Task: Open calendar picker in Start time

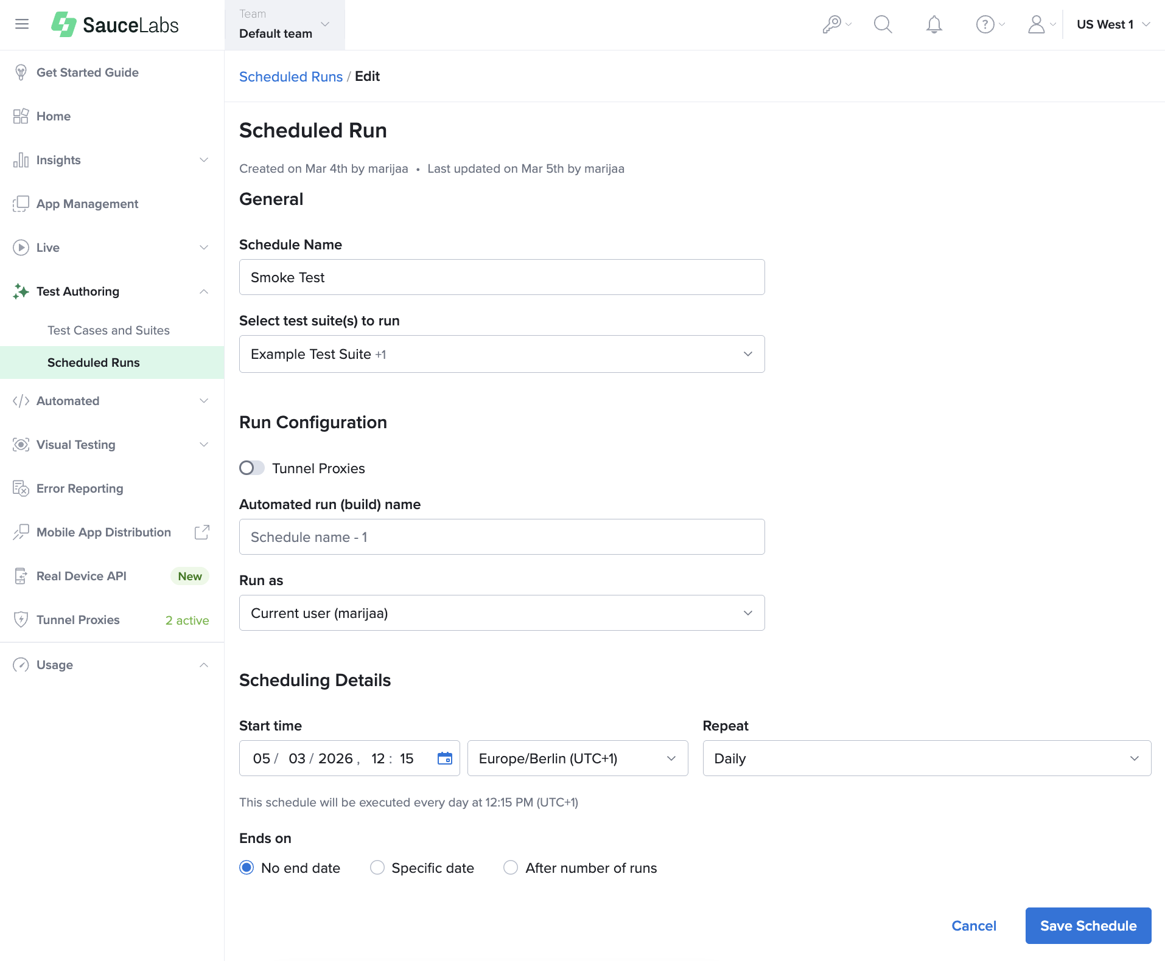Action: (x=445, y=758)
